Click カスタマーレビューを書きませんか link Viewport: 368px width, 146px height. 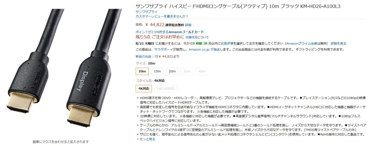click(x=162, y=16)
